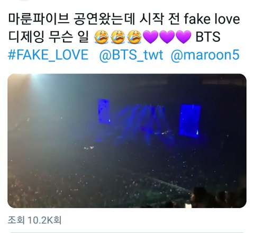Visit the @BTS_twt mention
The width and height of the screenshot is (254, 233).
[x=131, y=55]
